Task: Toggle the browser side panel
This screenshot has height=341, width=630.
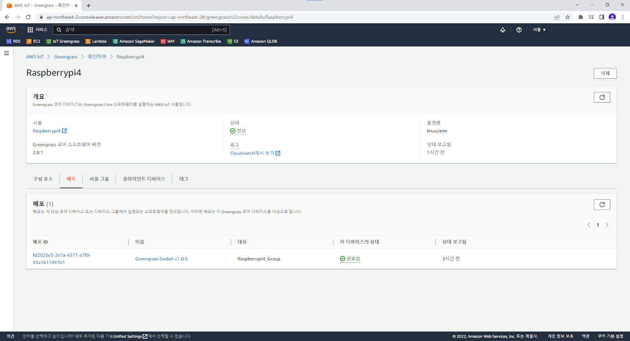Action: [x=601, y=17]
